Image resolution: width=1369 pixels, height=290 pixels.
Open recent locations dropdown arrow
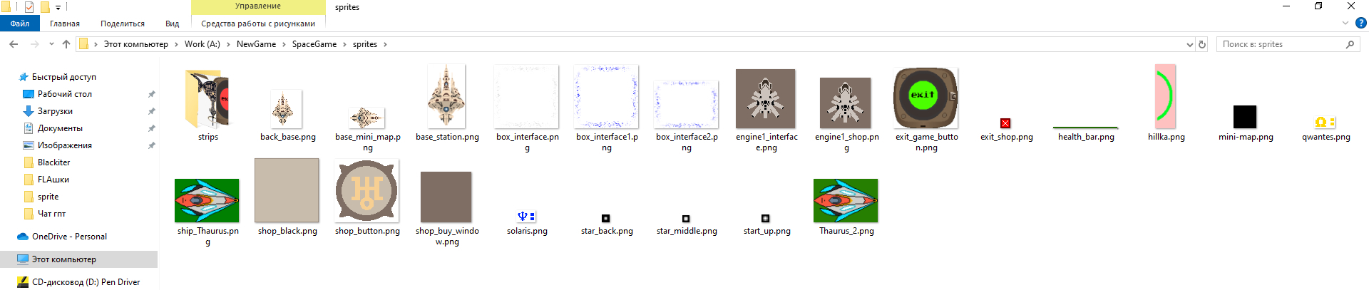(51, 44)
